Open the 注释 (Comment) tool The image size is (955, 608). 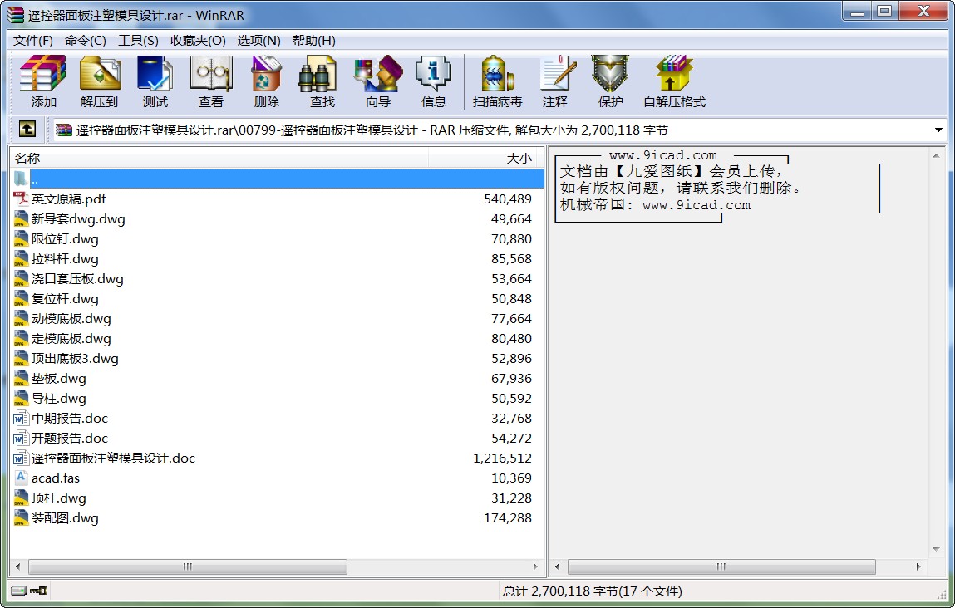point(555,81)
